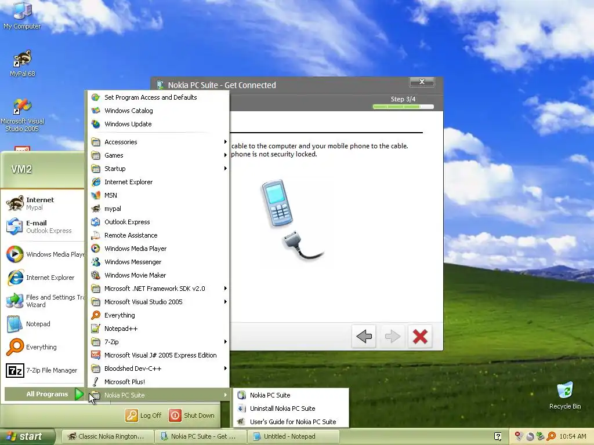Click the Everything search tray icon
The image size is (594, 445).
click(551, 436)
